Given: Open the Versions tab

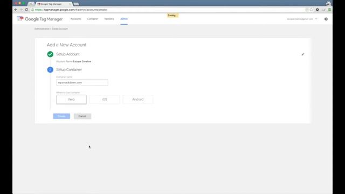Looking at the screenshot, I should (x=109, y=19).
